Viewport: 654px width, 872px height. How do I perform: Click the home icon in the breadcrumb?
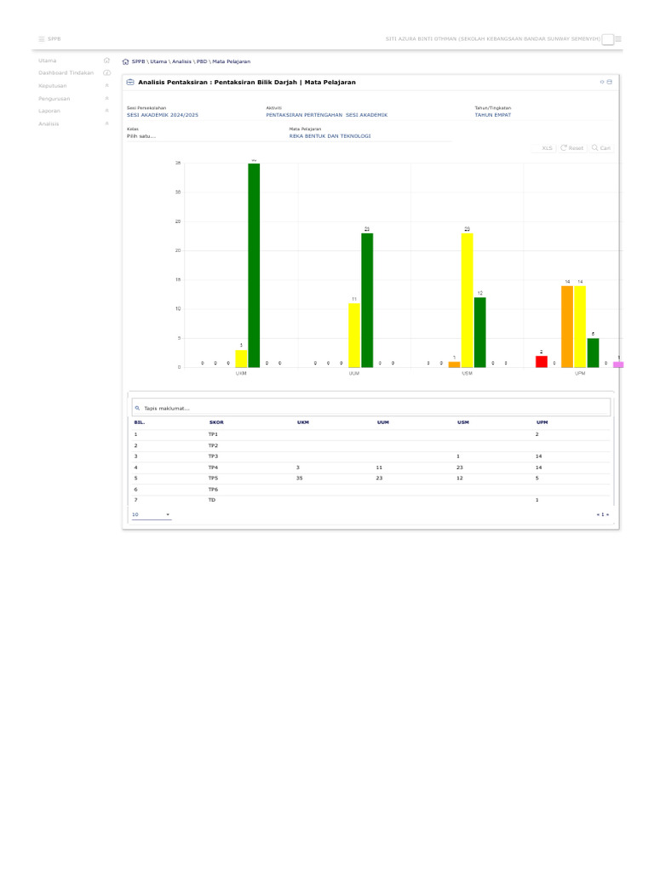coord(126,61)
